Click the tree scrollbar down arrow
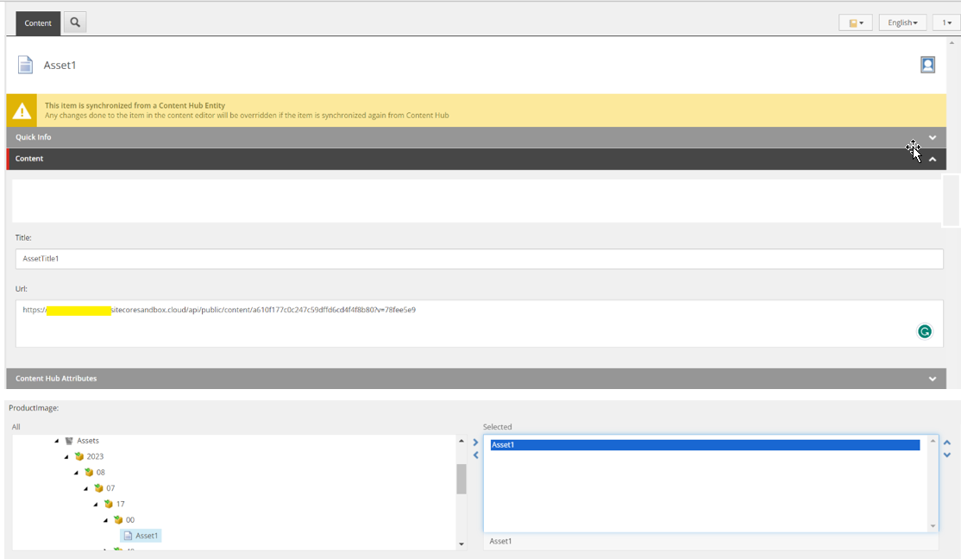 point(462,544)
